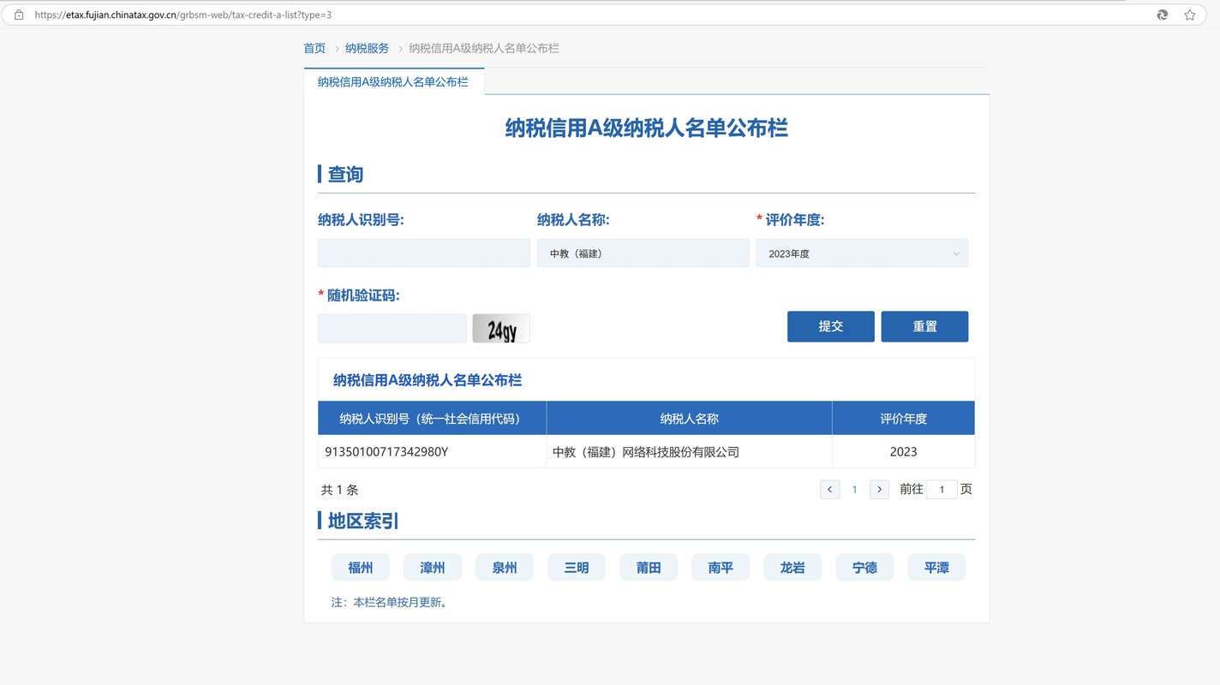Click the 前往 page number input box
Viewport: 1220px width, 685px height.
942,490
